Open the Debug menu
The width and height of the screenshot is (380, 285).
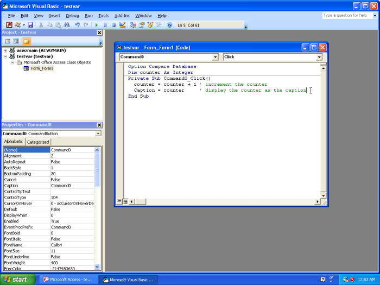pyautogui.click(x=72, y=16)
